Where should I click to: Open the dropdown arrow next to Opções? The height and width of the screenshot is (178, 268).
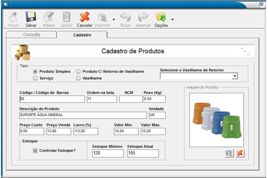click(x=173, y=20)
